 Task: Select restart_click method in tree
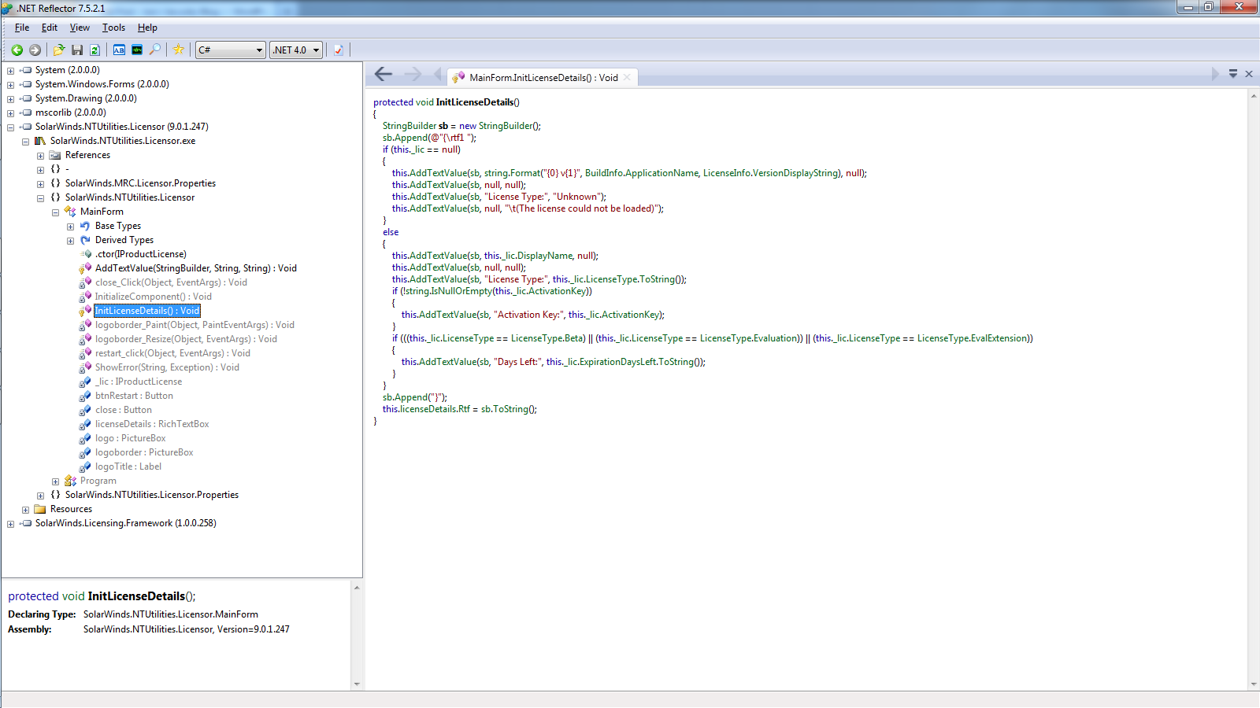pos(172,353)
